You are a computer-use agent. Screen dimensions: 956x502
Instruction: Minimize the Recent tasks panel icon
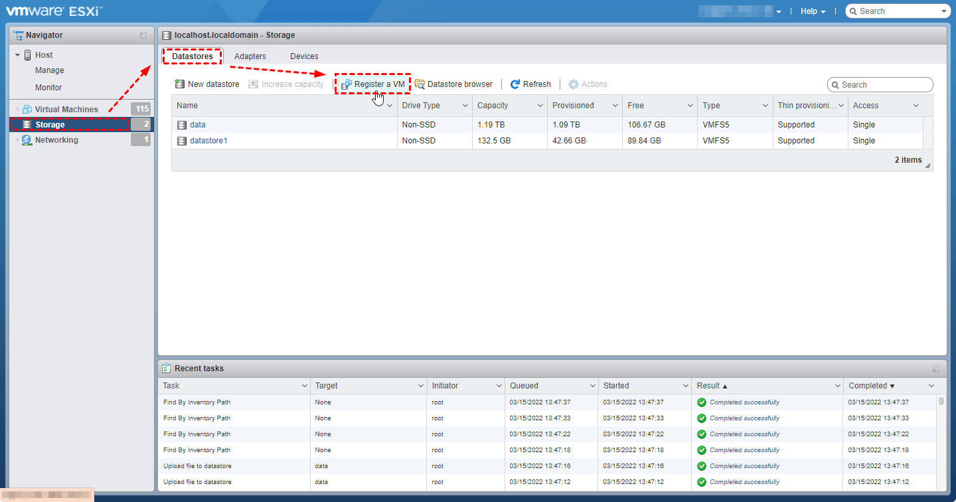click(936, 369)
